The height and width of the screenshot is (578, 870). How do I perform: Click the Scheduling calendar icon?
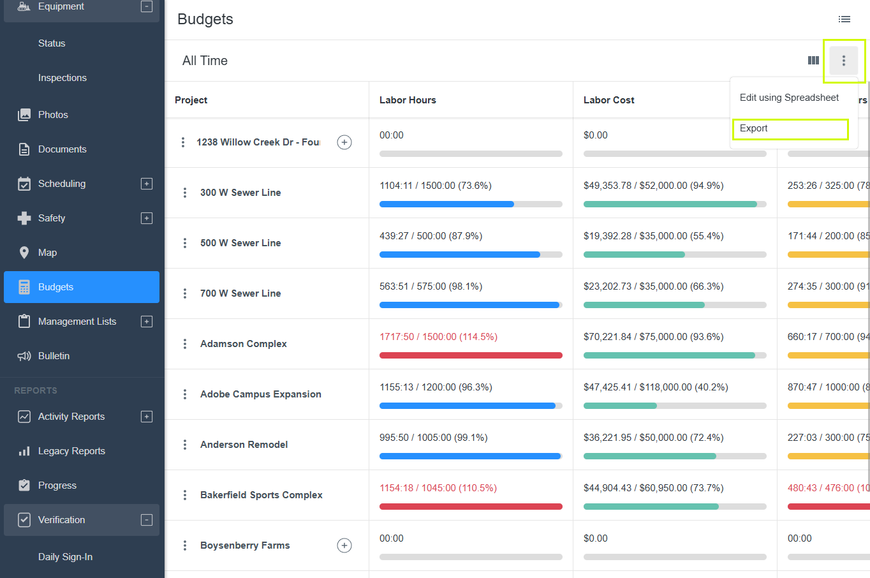point(24,184)
